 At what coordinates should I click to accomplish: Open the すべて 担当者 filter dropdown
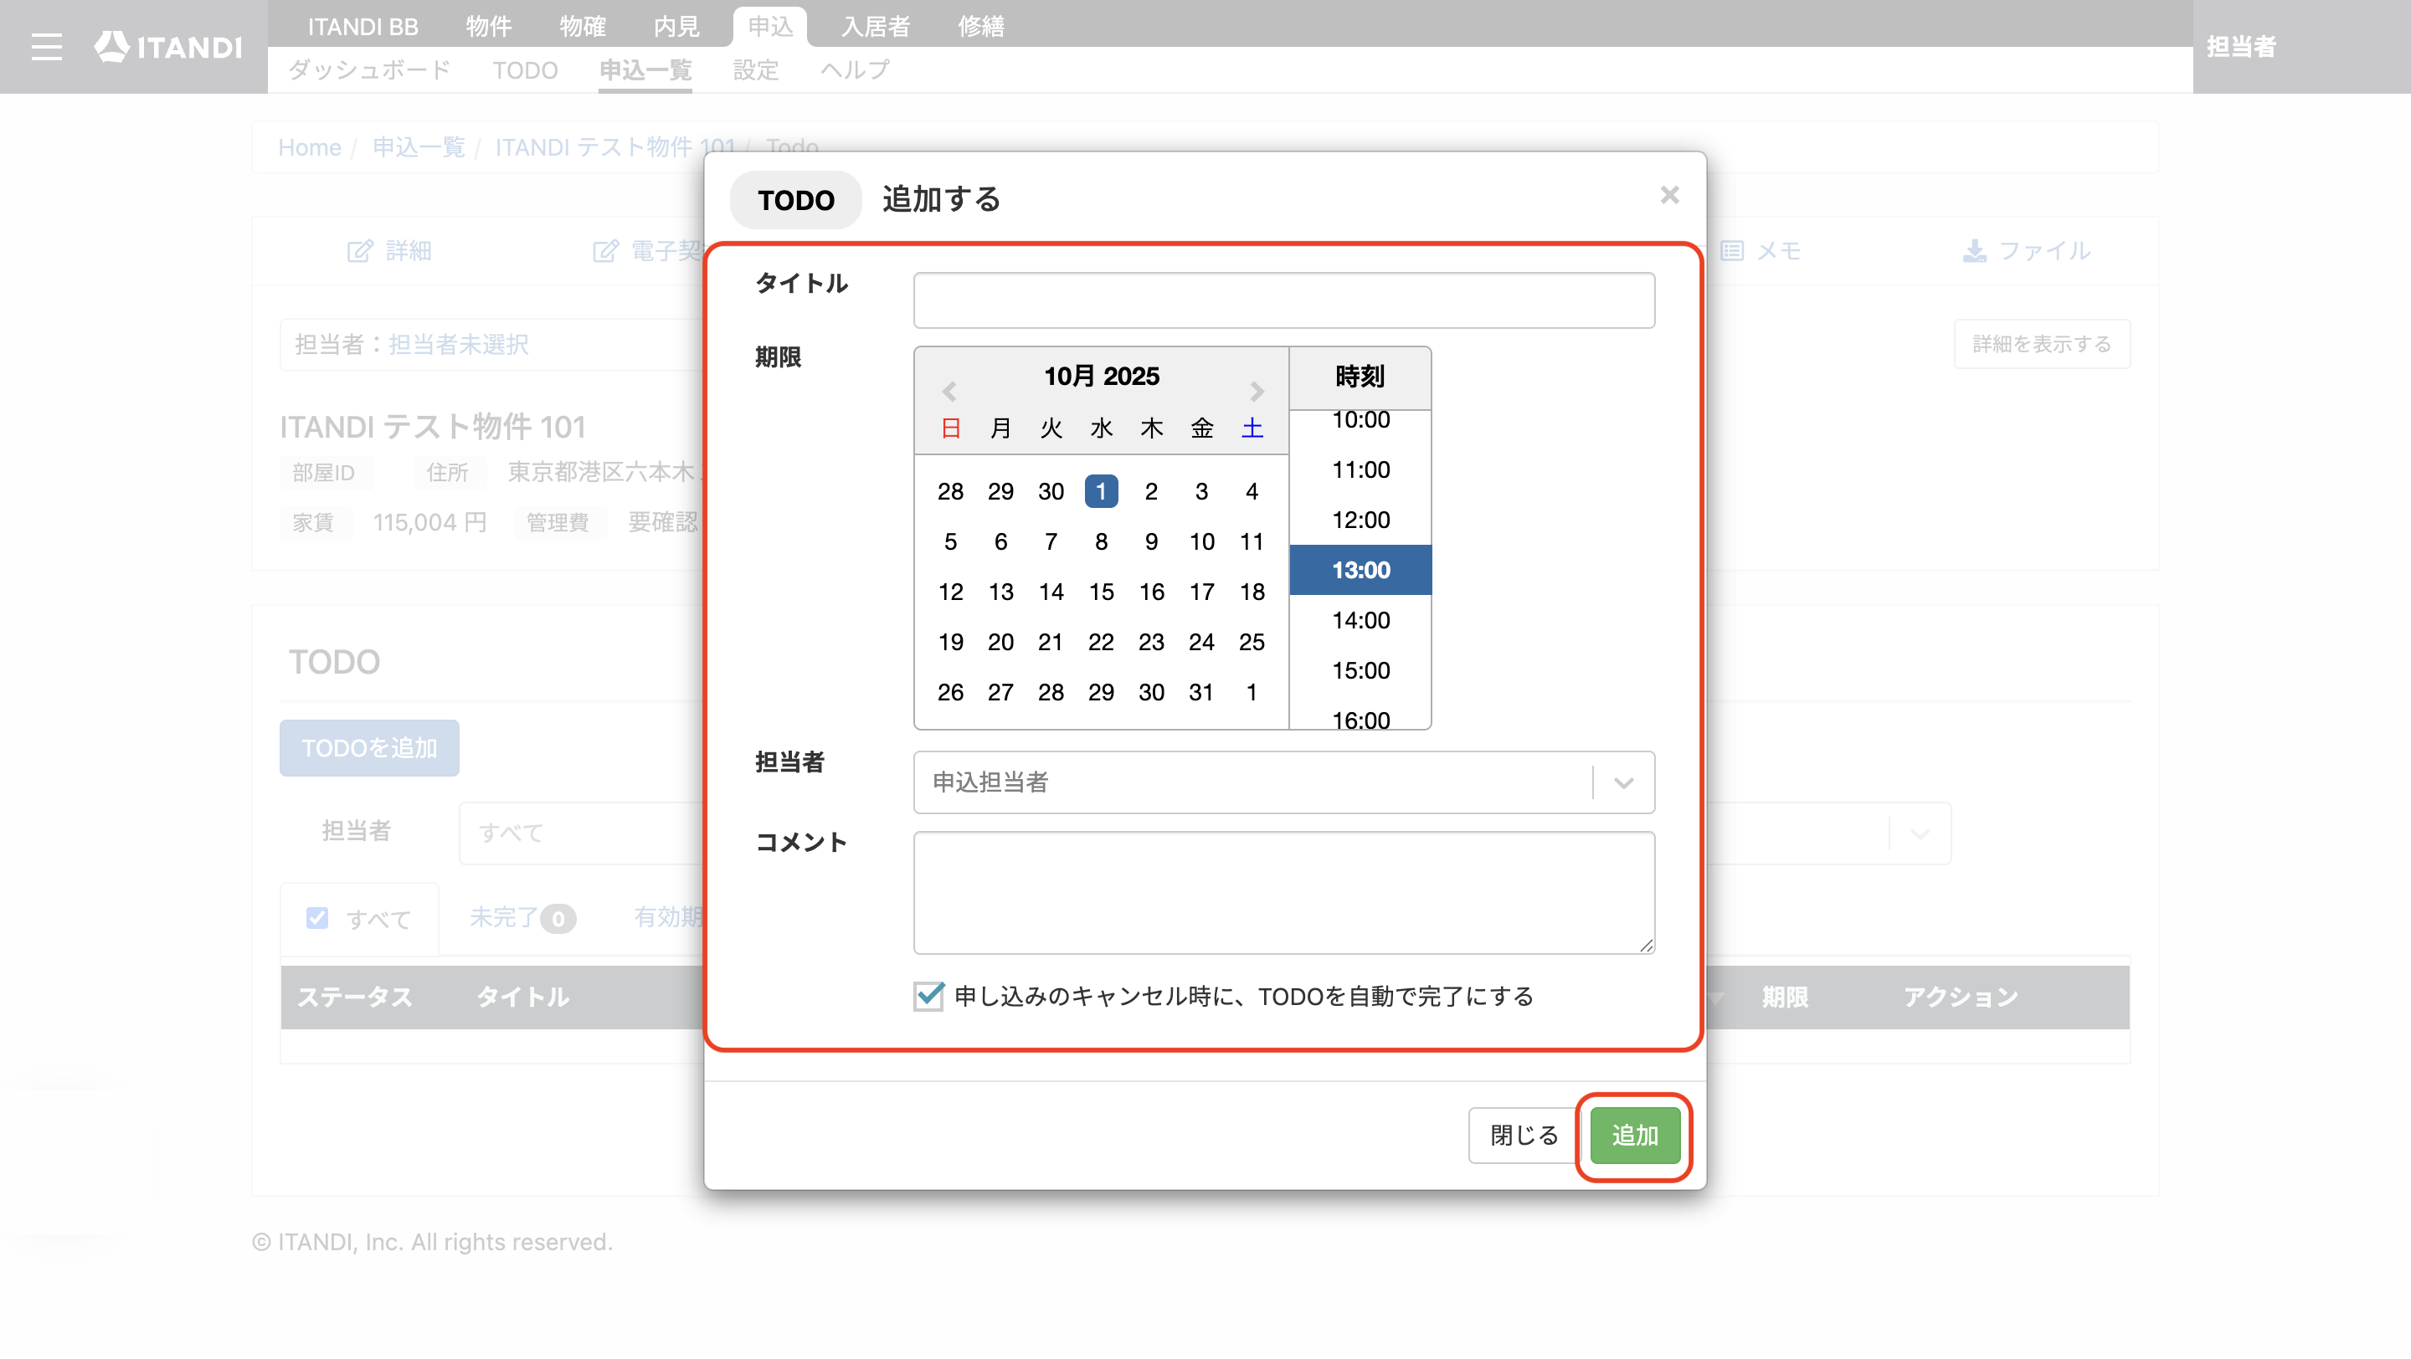580,833
